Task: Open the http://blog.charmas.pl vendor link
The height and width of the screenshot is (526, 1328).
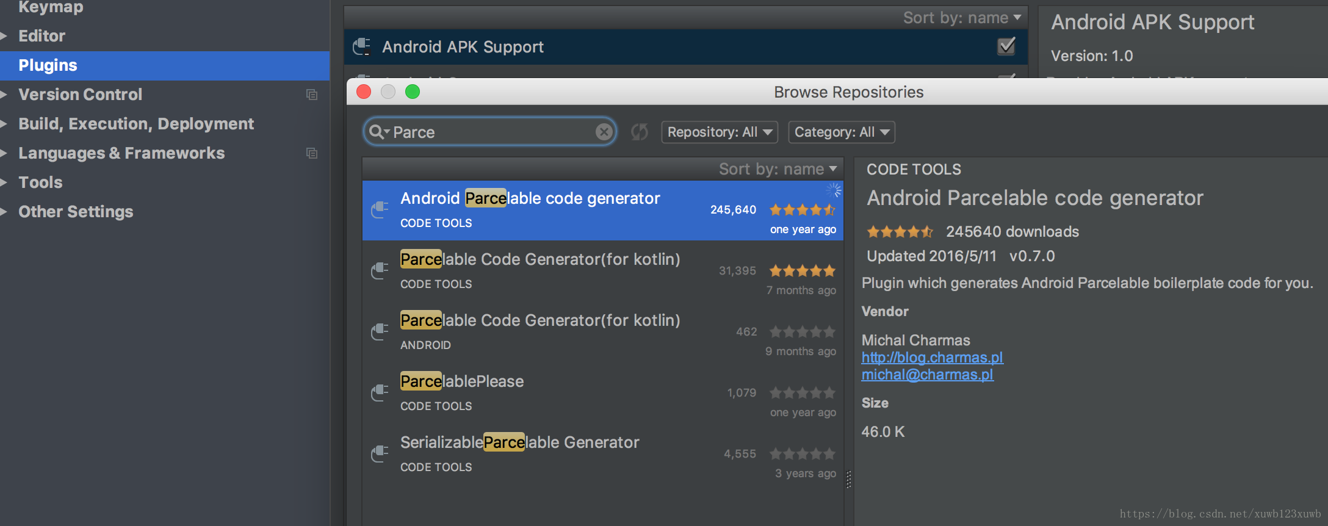Action: pos(932,358)
